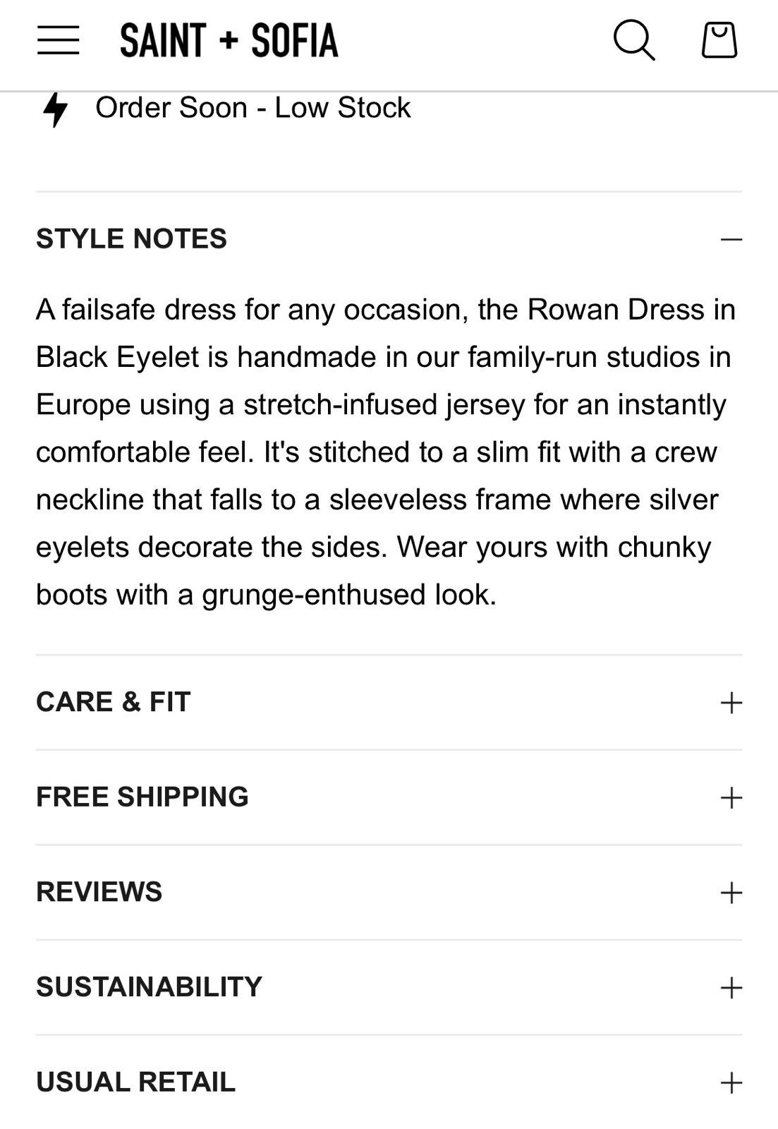
Task: Open the hamburger navigation menu
Action: (x=58, y=40)
